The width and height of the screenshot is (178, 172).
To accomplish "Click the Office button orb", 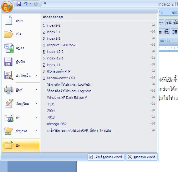I will (7, 7).
